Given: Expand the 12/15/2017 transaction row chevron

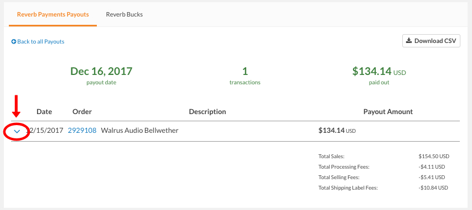Looking at the screenshot, I should coord(17,131).
